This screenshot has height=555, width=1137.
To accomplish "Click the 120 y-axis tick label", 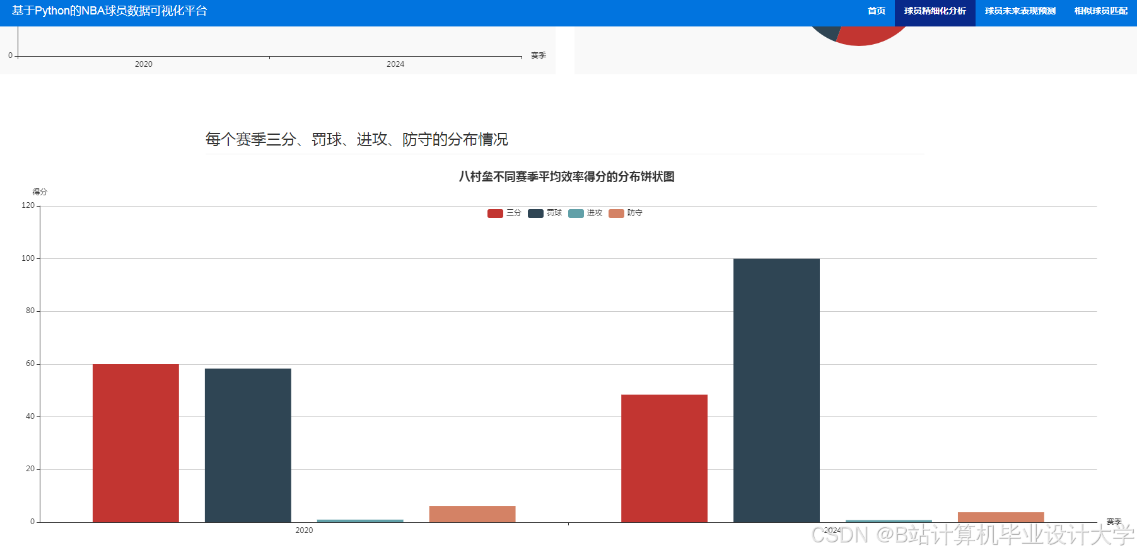I will tap(28, 205).
